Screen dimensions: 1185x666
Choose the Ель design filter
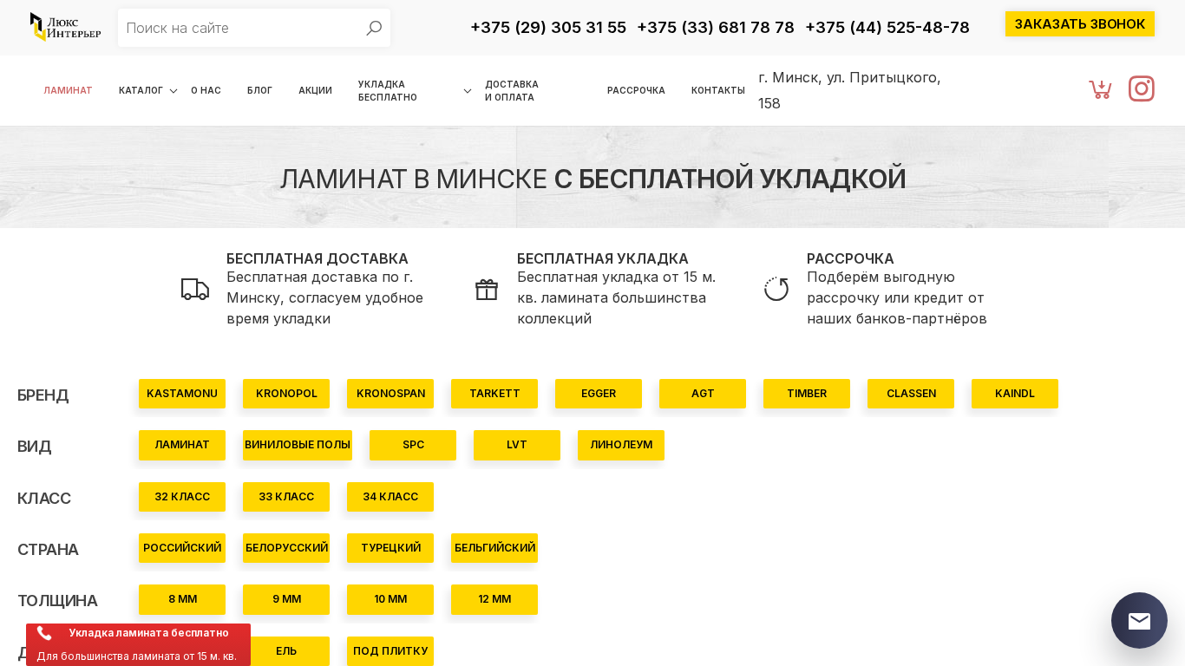pyautogui.click(x=286, y=651)
